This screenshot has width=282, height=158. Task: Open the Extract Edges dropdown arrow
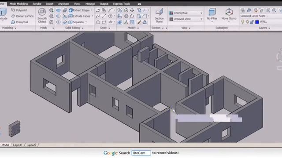point(92,10)
